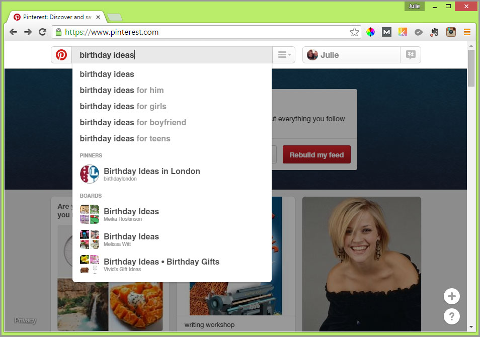Click the BOARDS section heading
The width and height of the screenshot is (480, 337).
(91, 196)
